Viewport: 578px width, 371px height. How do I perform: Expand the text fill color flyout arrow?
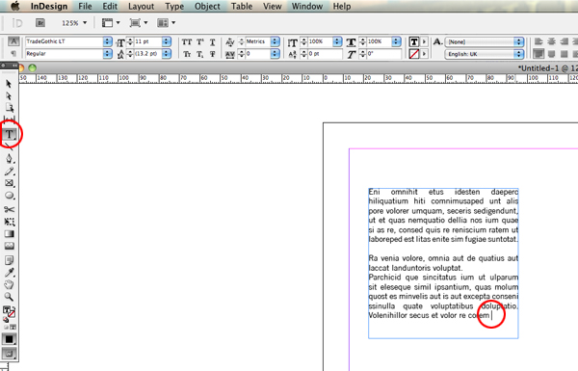click(424, 41)
